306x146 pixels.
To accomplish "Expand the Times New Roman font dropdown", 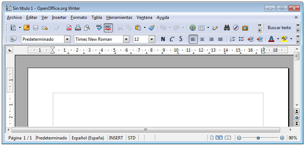I will click(x=126, y=39).
